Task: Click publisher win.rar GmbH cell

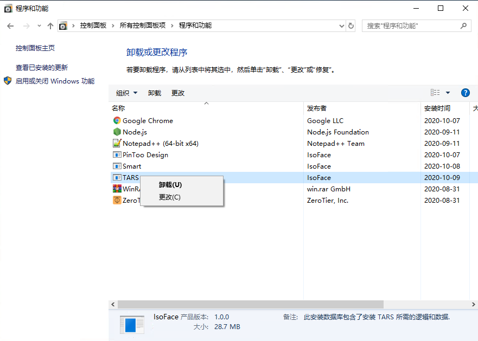Action: [329, 189]
